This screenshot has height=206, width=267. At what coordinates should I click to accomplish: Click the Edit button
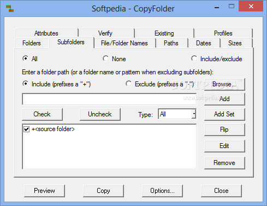tap(224, 146)
